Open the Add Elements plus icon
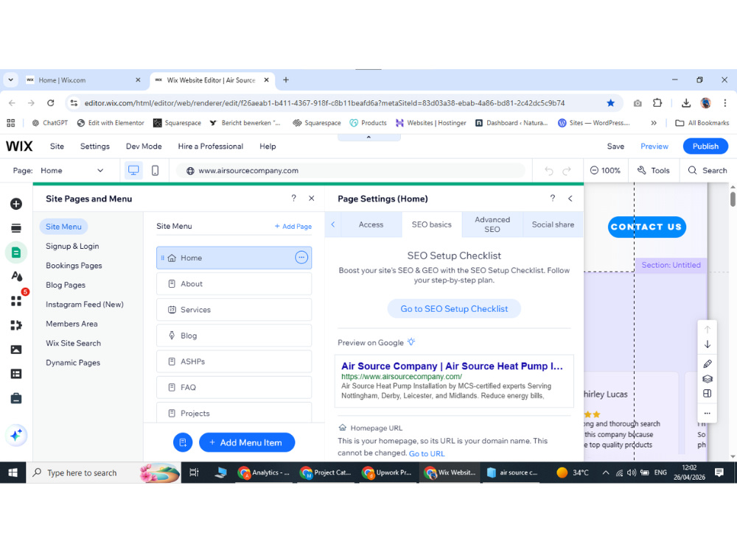The width and height of the screenshot is (737, 552). click(16, 204)
